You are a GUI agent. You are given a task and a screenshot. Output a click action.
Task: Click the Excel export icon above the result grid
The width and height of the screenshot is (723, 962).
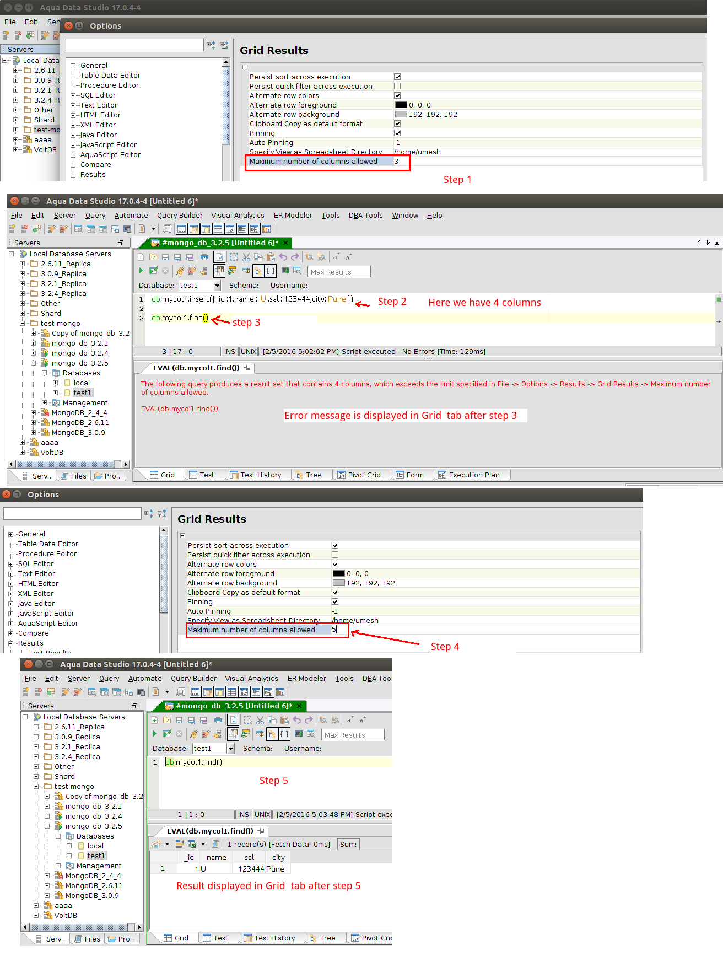click(x=192, y=844)
